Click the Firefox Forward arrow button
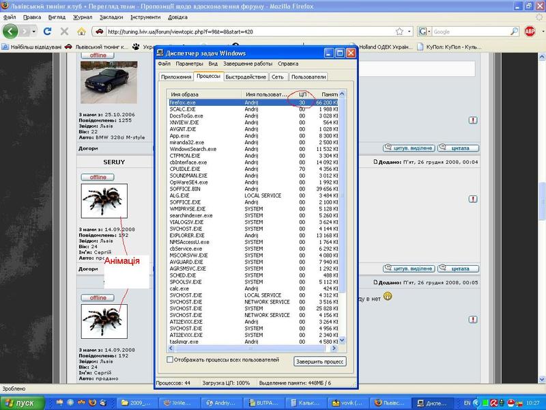 [x=25, y=31]
